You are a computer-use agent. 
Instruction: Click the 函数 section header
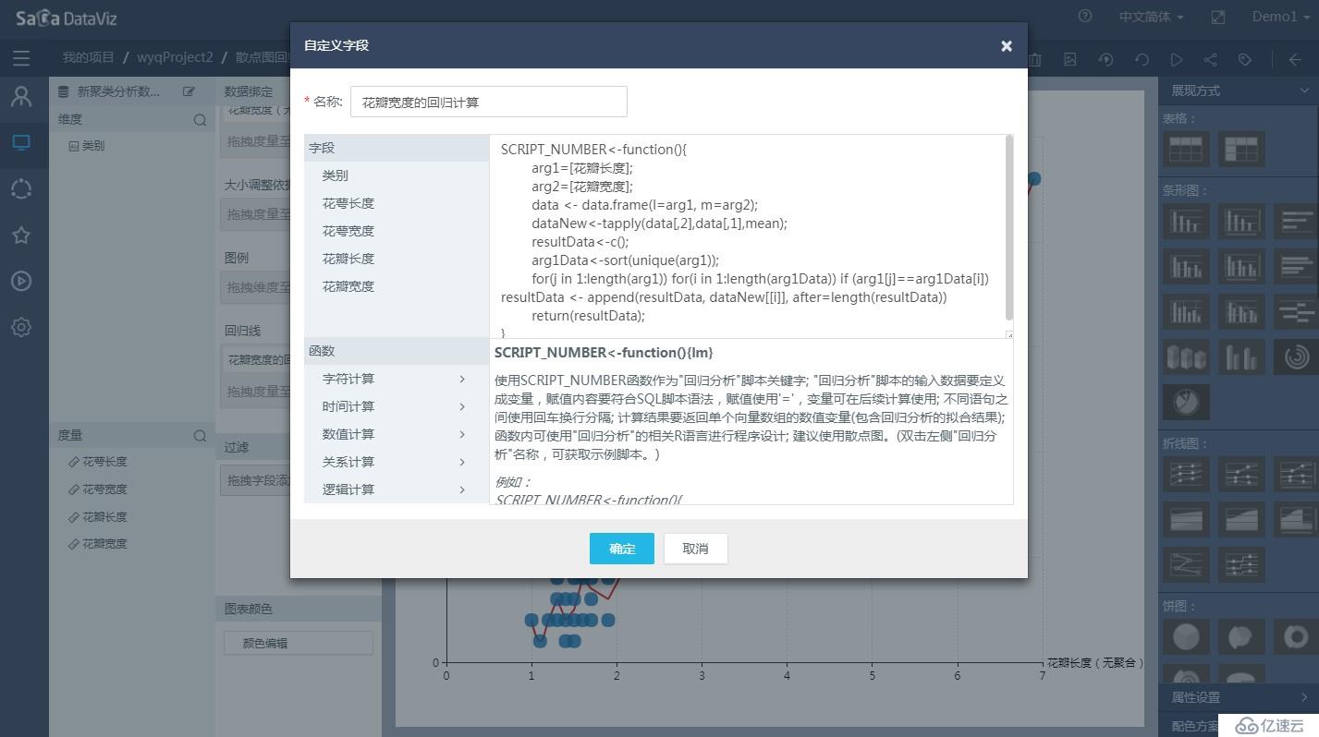click(397, 351)
